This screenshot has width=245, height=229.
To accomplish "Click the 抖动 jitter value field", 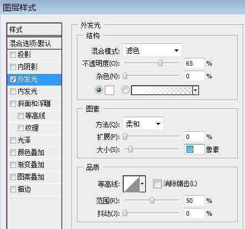I will point(195,213).
